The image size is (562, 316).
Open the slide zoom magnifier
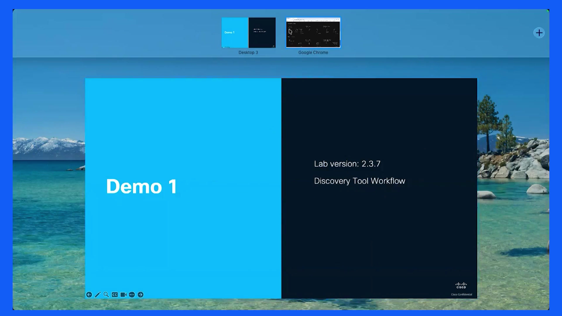(x=106, y=295)
